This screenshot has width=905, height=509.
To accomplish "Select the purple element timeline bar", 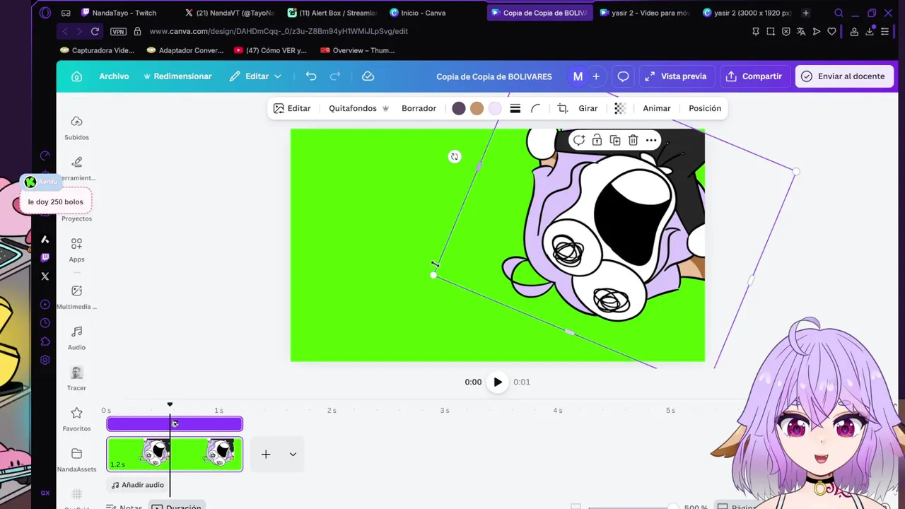I will tap(175, 424).
